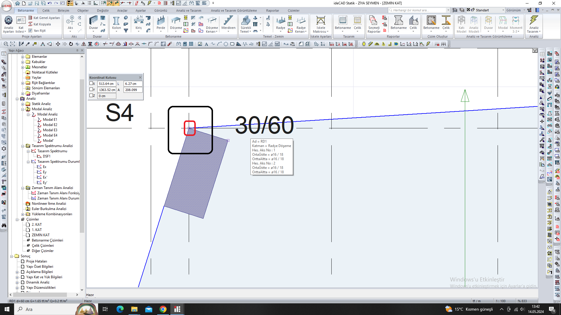Click the tree panel horizontal scrollbar

point(39,295)
